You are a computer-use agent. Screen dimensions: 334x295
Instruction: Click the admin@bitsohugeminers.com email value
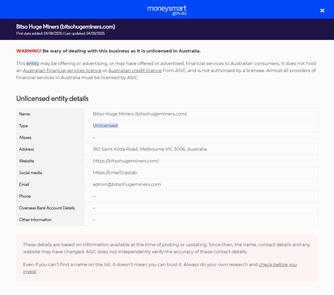point(127,184)
